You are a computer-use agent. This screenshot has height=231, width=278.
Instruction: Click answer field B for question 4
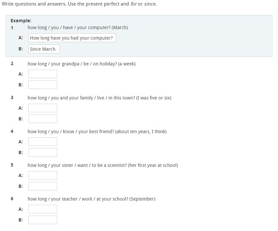(x=43, y=152)
